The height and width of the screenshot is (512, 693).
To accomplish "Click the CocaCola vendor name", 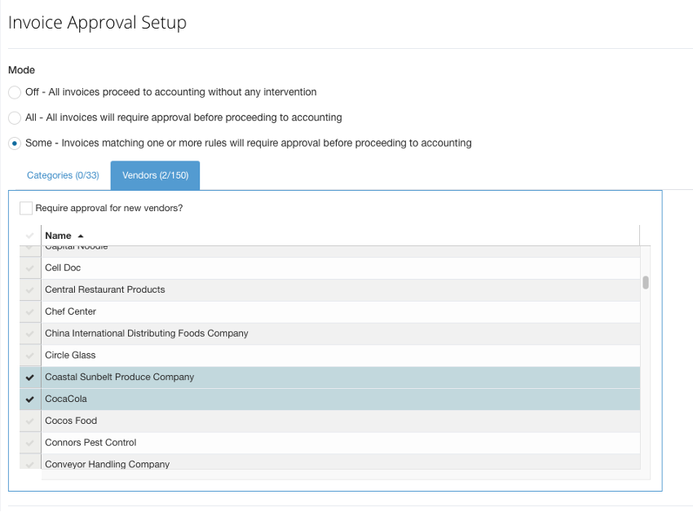I will coord(66,399).
